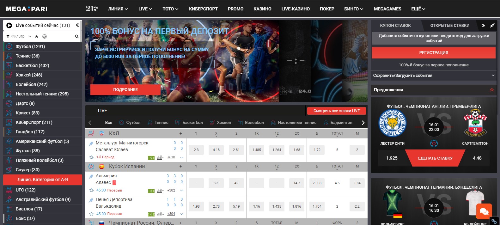Select odds 2.3 for Металлург win
This screenshot has width=500, height=225.
point(196,150)
